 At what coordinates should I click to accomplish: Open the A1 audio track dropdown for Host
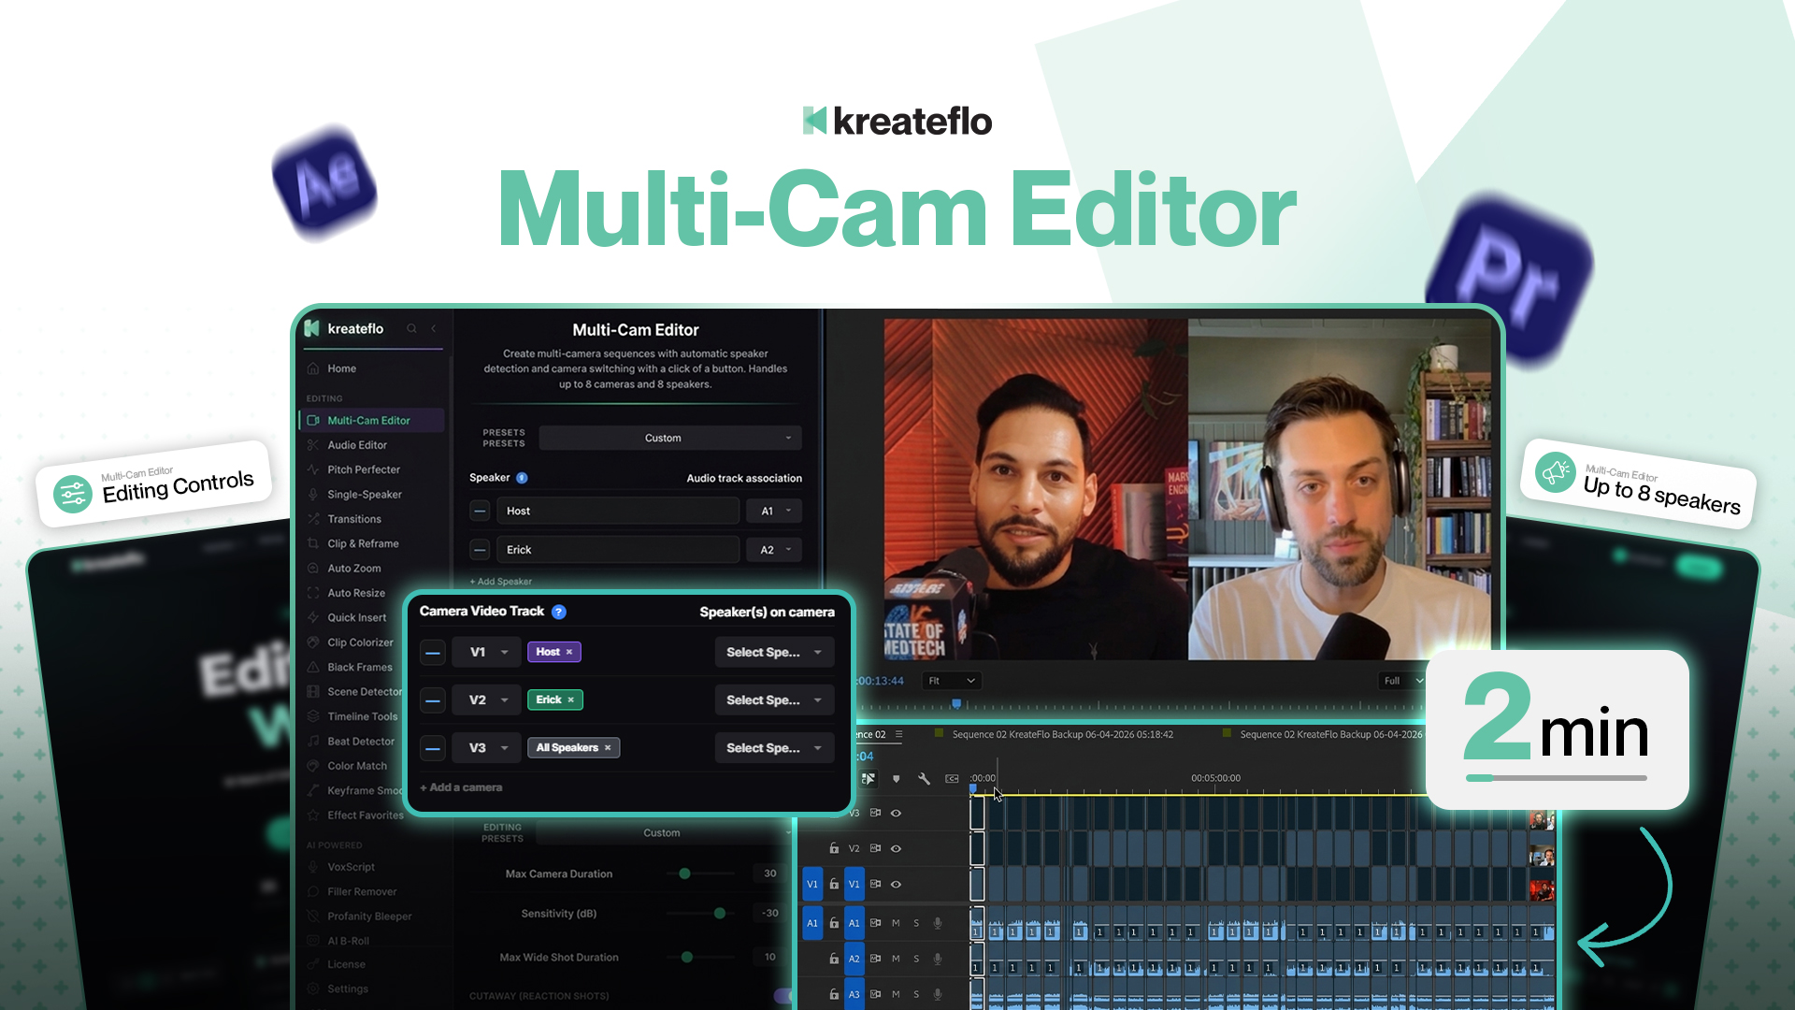point(774,511)
